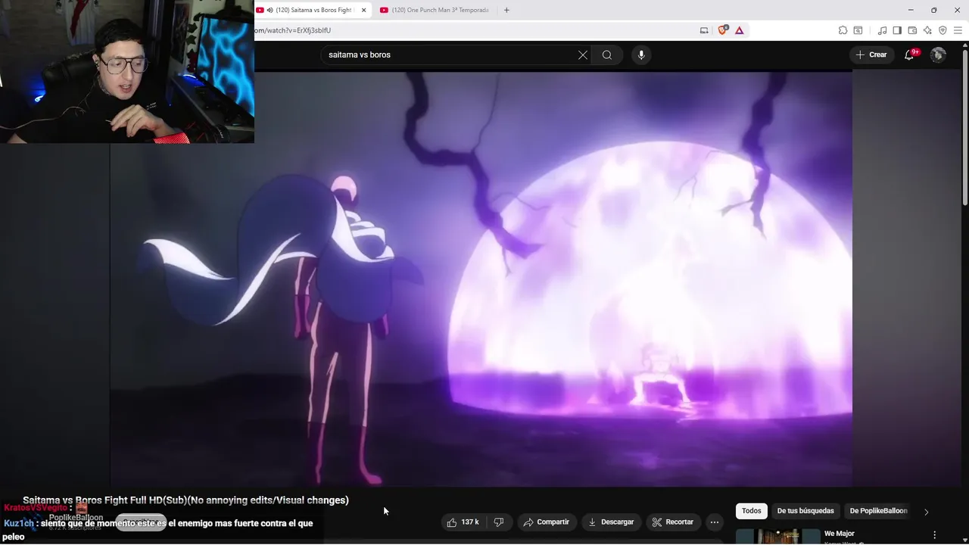Open the YouTube account avatar menu
Screen dimensions: 969x545
point(938,54)
